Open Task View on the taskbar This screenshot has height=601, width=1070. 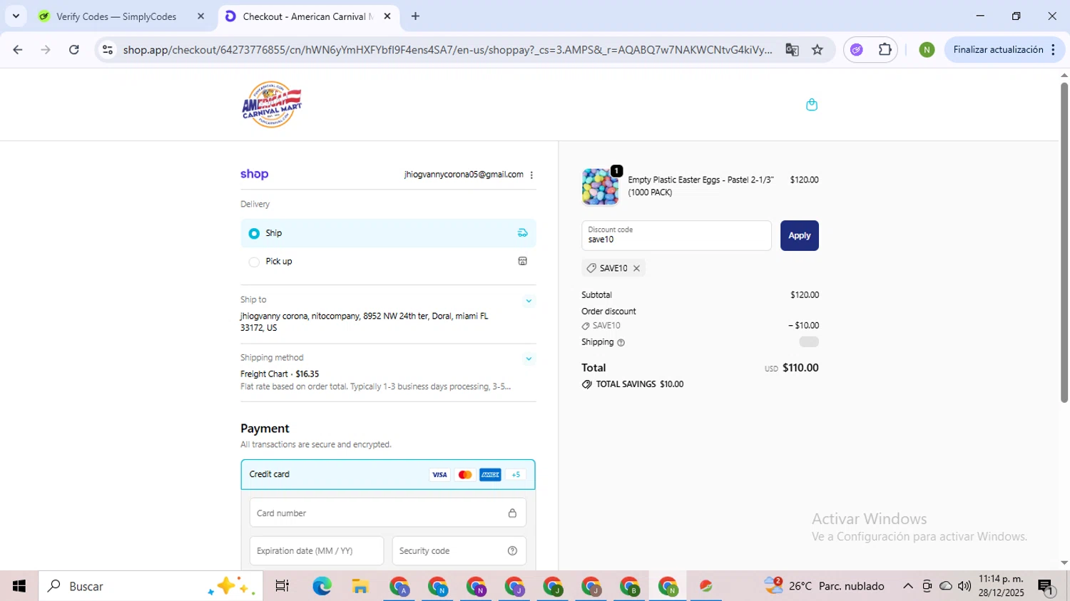click(282, 586)
